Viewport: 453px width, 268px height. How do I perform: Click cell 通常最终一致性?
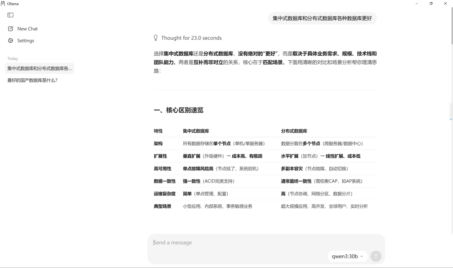(x=322, y=181)
